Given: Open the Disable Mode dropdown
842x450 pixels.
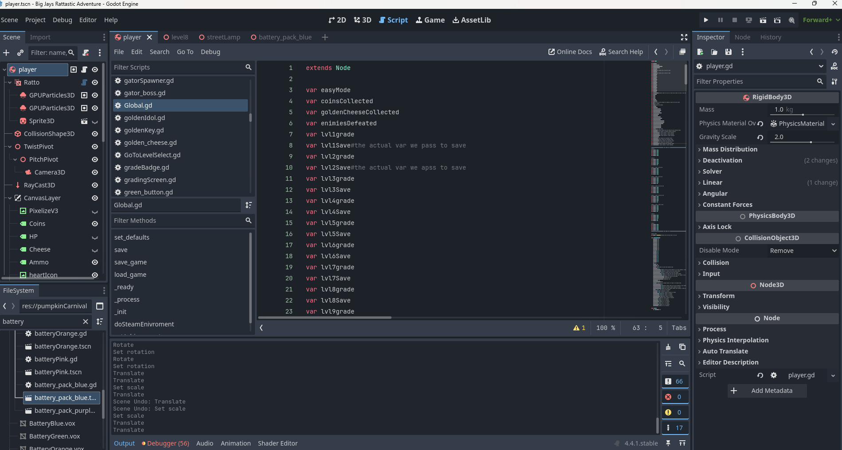Looking at the screenshot, I should click(x=803, y=251).
